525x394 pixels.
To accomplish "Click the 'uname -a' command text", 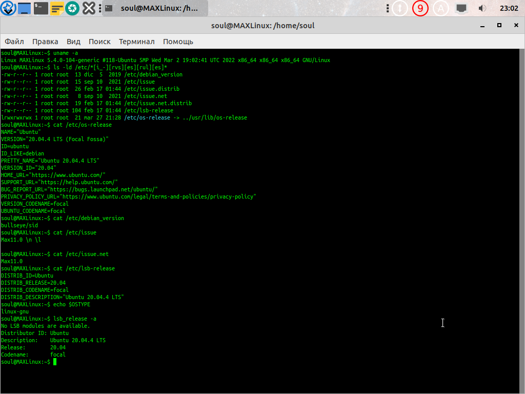I will pyautogui.click(x=66, y=53).
